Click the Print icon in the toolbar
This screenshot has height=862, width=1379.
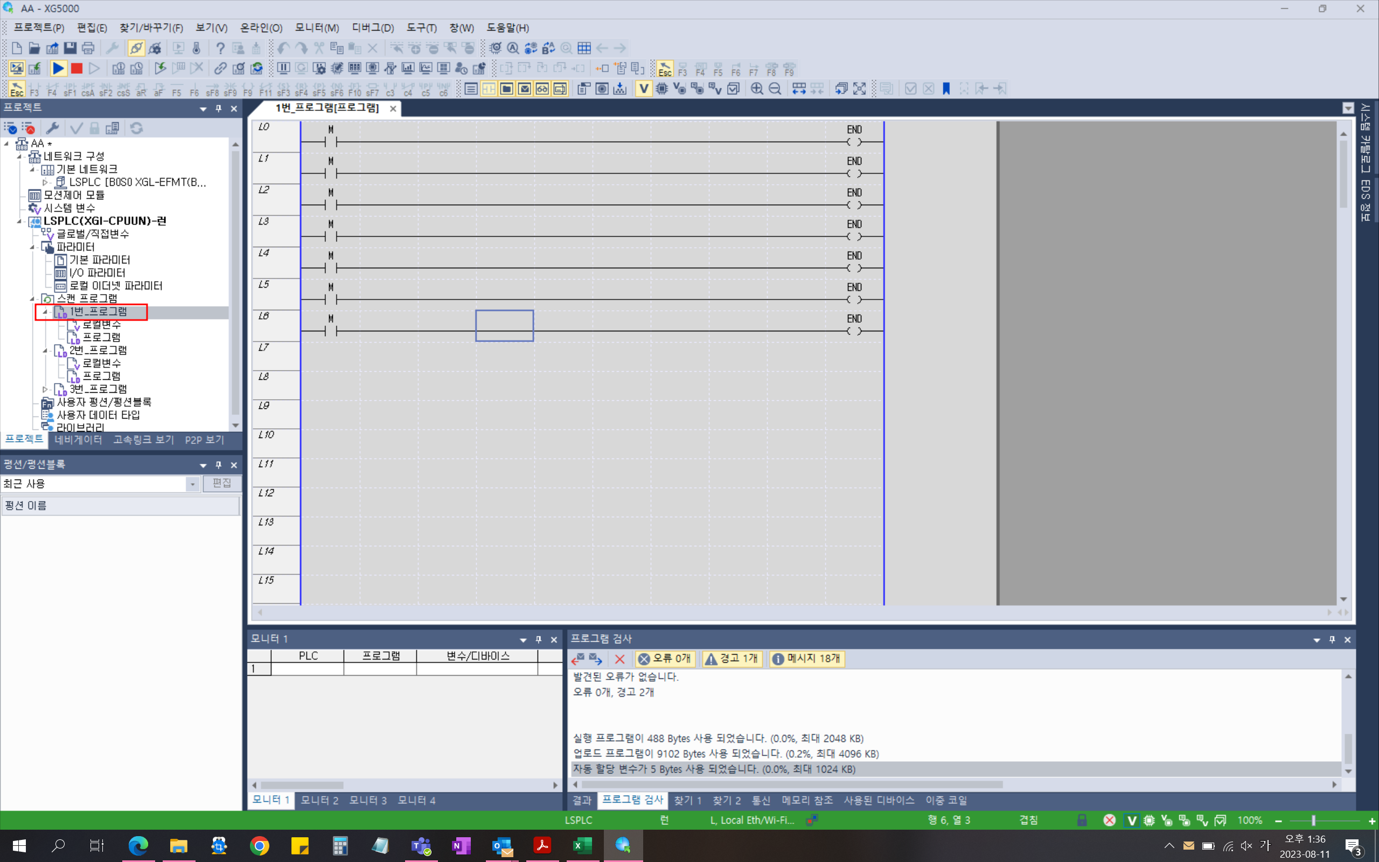88,48
